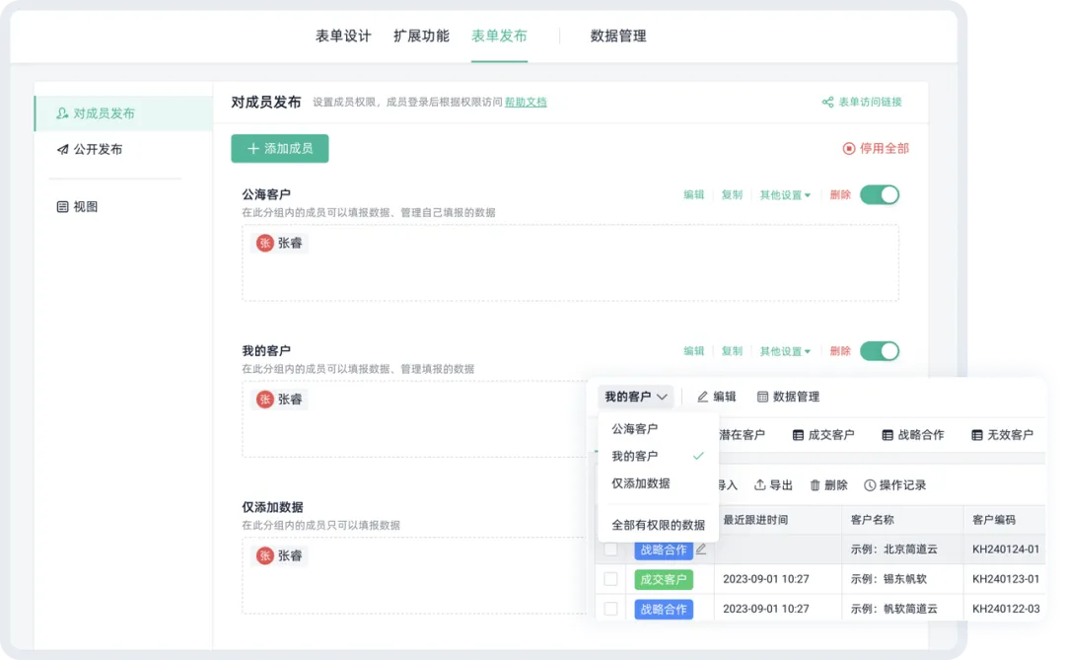
Task: Open 数据管理 icon in the popup toolbar
Action: pos(762,397)
